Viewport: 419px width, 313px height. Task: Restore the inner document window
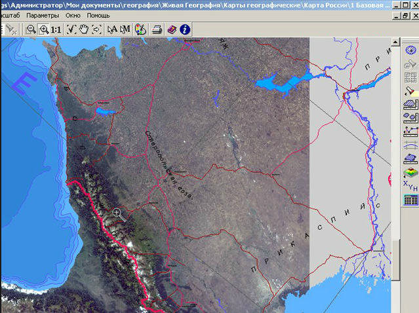point(405,16)
